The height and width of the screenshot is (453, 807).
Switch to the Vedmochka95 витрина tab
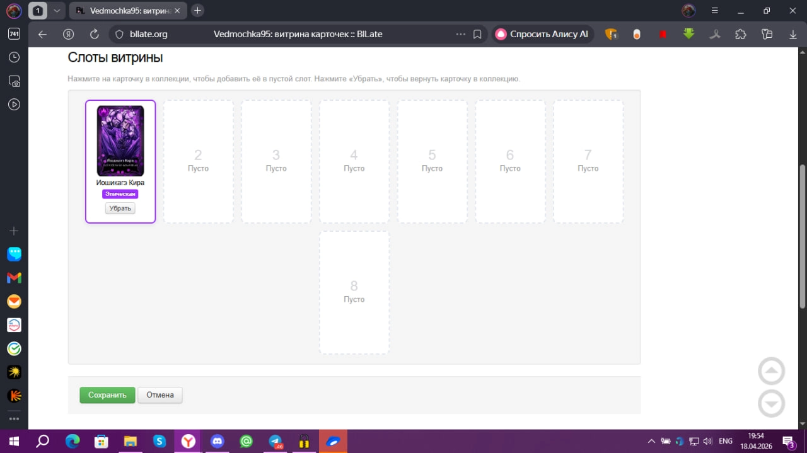129,11
